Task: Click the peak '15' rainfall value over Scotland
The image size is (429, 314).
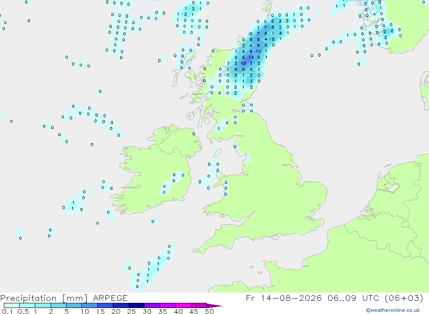Action: tap(243, 63)
